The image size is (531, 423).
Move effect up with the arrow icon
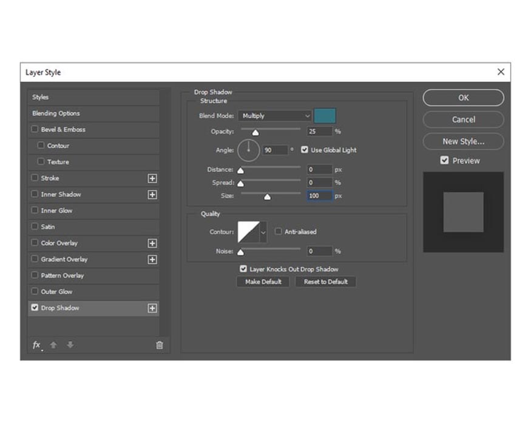coord(53,345)
